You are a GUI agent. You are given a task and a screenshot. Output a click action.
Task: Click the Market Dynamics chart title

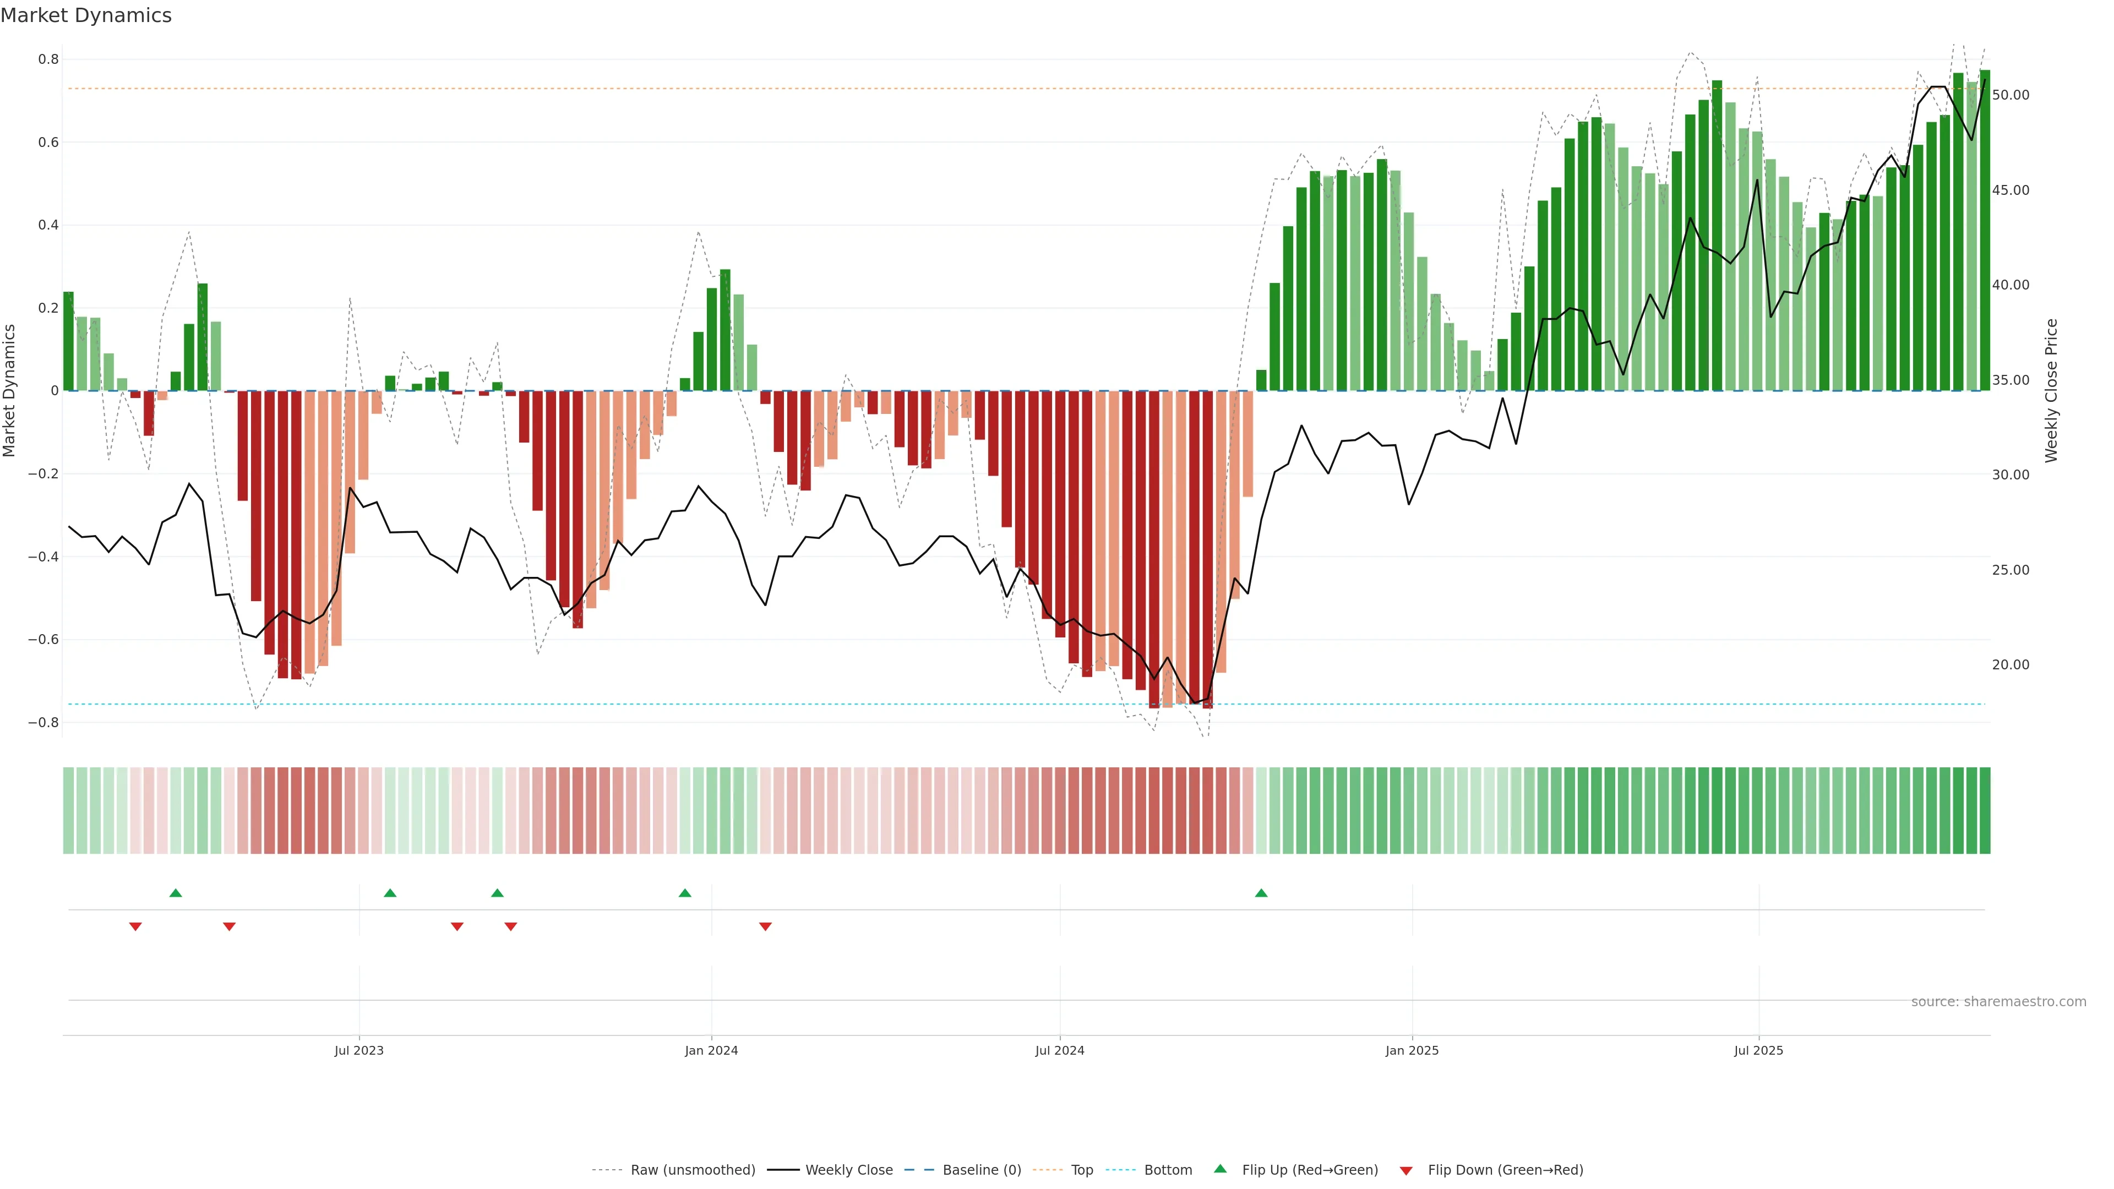tap(86, 15)
